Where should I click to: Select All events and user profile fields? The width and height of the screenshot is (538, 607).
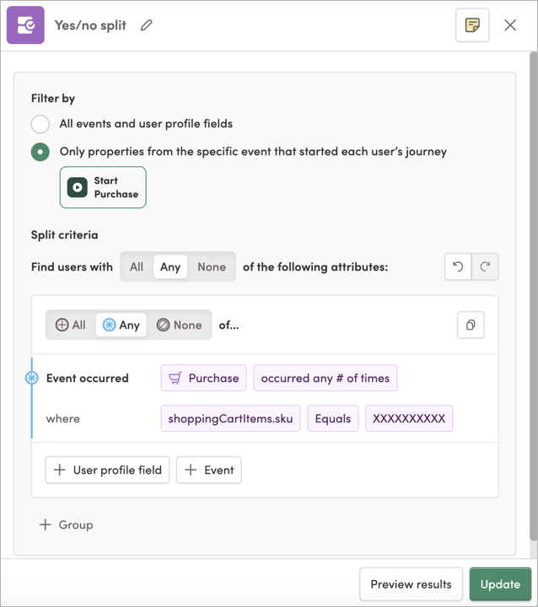pos(40,124)
